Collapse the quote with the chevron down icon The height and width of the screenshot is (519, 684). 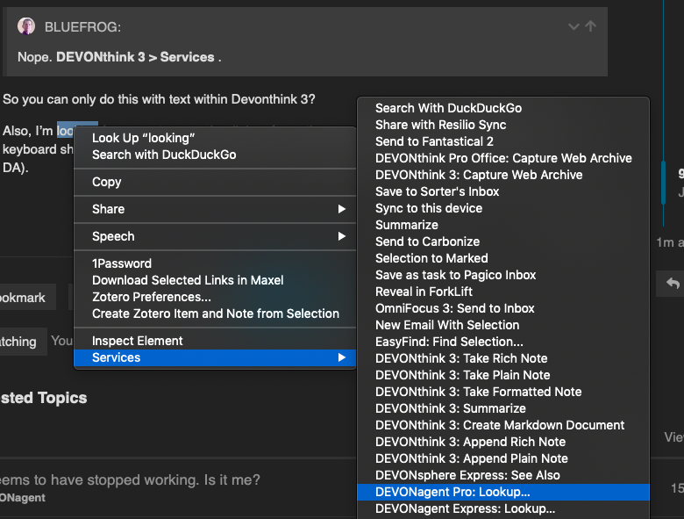(574, 26)
